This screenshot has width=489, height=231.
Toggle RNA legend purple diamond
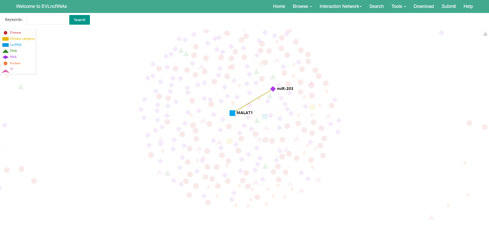coord(5,57)
